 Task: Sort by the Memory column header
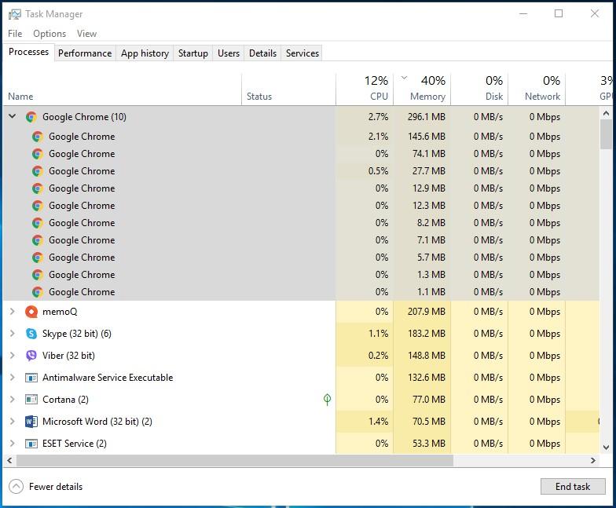pos(422,90)
